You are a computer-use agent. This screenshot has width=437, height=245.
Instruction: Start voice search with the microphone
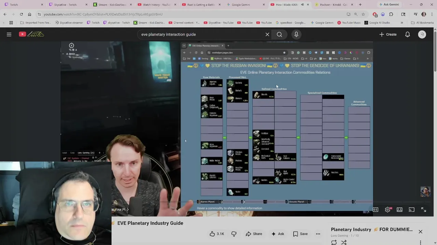(296, 34)
